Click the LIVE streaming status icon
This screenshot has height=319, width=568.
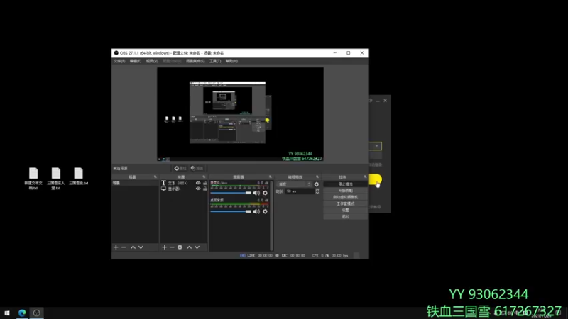pos(243,255)
